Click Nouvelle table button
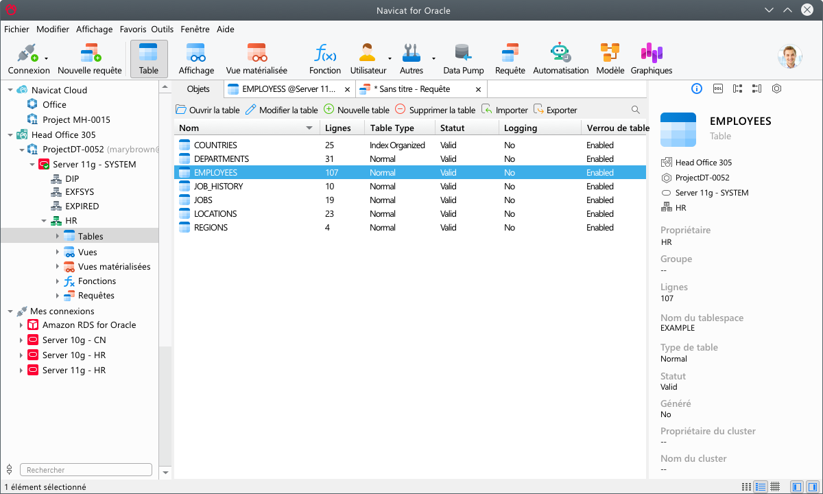 click(x=357, y=110)
